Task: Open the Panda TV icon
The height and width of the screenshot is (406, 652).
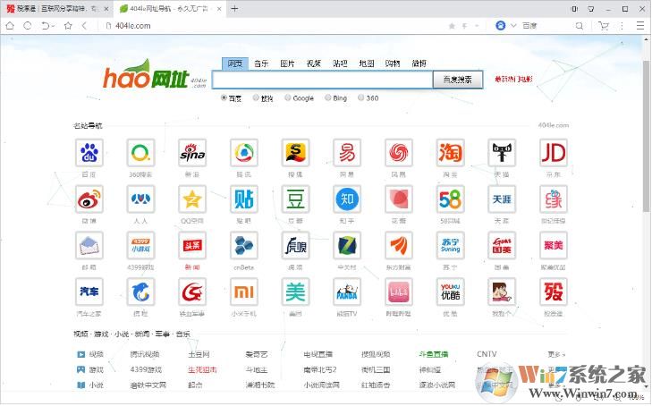Action: click(347, 292)
